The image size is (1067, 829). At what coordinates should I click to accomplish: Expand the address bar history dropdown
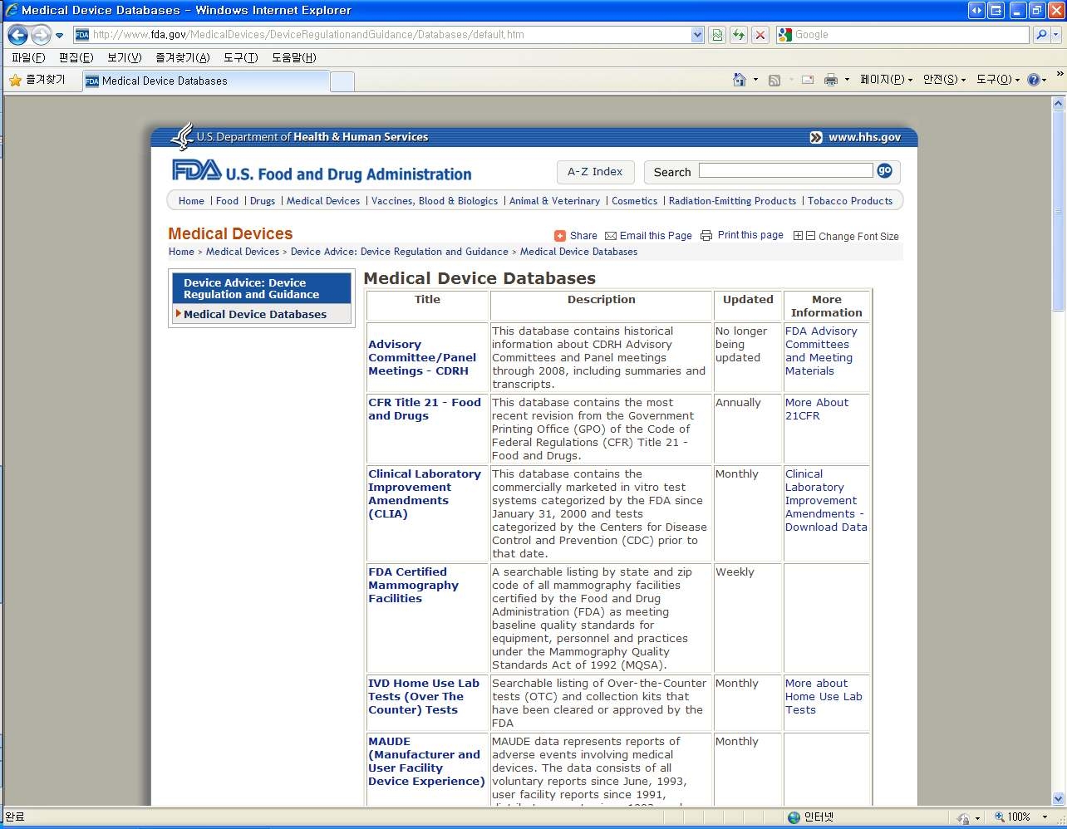(697, 35)
